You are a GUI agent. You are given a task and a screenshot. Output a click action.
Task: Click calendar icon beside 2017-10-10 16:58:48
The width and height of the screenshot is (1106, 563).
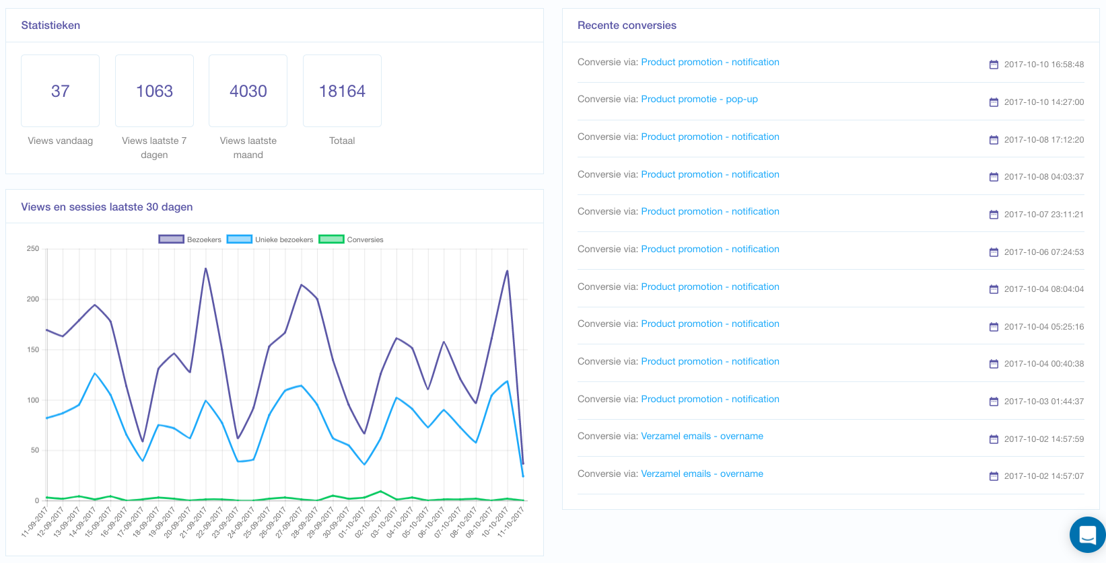coord(994,65)
